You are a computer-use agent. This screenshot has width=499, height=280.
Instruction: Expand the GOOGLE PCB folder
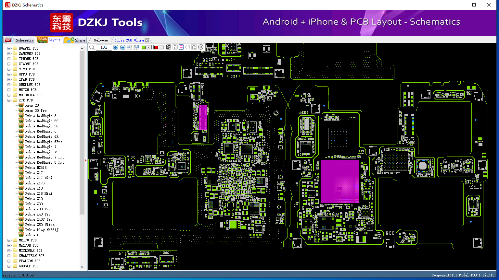click(9, 266)
